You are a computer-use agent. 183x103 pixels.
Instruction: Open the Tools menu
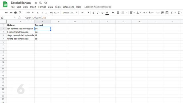click(x=58, y=7)
